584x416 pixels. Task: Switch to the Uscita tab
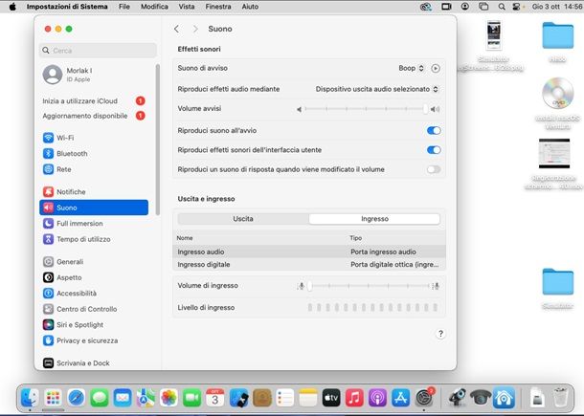(x=243, y=219)
